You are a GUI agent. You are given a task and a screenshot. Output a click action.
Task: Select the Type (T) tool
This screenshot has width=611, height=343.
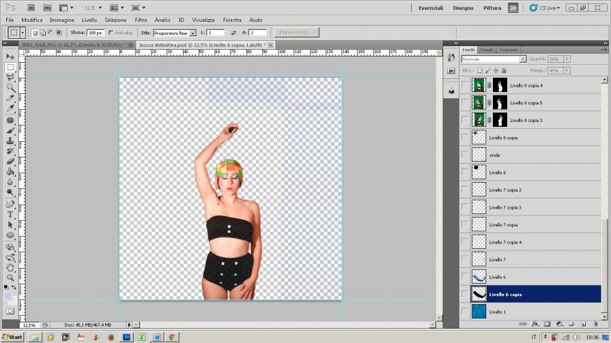coord(10,213)
